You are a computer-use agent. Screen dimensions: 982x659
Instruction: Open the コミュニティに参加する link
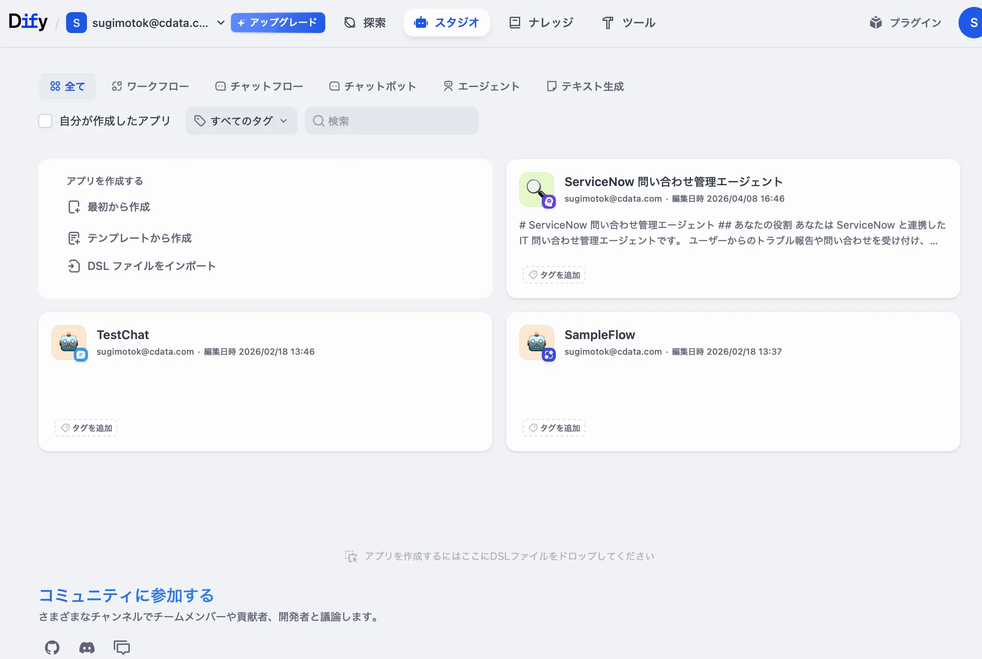click(x=126, y=596)
